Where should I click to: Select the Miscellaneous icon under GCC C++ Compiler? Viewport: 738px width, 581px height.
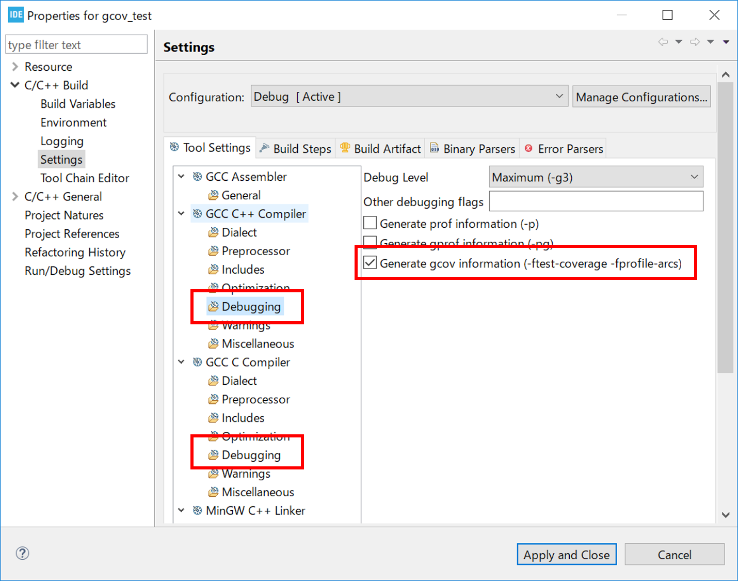(214, 343)
